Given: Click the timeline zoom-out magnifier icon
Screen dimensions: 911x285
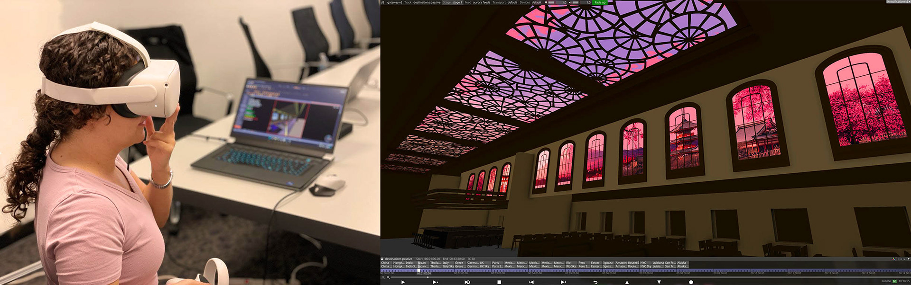Looking at the screenshot, I should (383, 277).
